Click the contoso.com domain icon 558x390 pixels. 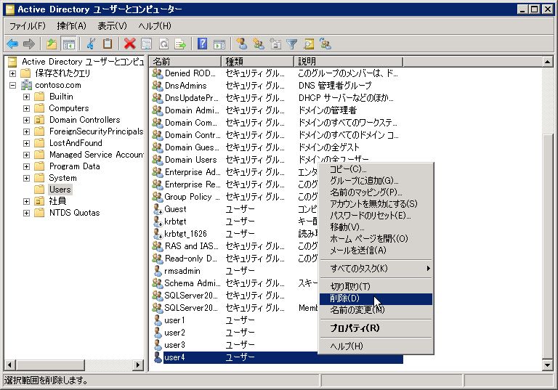[27, 85]
